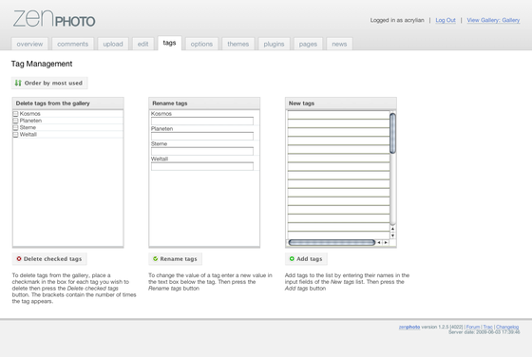Open the news tab
Viewport: 532px width, 357px height.
click(x=339, y=44)
